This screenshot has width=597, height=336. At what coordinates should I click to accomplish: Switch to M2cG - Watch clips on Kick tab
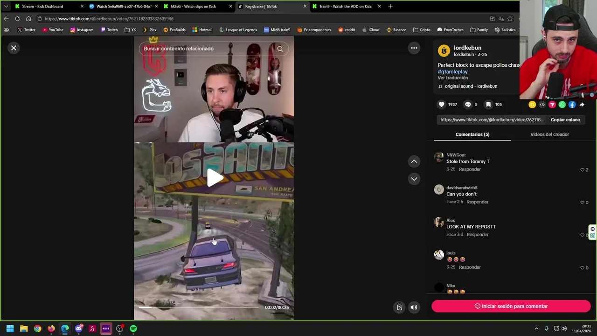[x=198, y=7]
